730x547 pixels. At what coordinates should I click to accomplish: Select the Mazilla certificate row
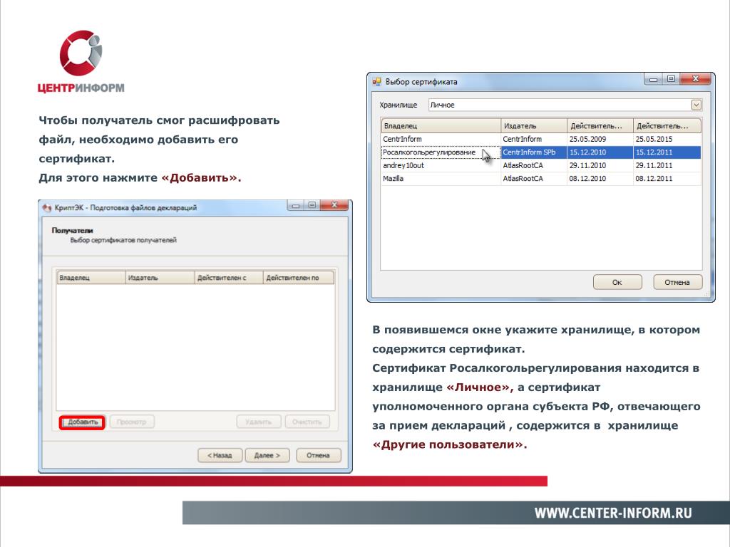point(541,178)
